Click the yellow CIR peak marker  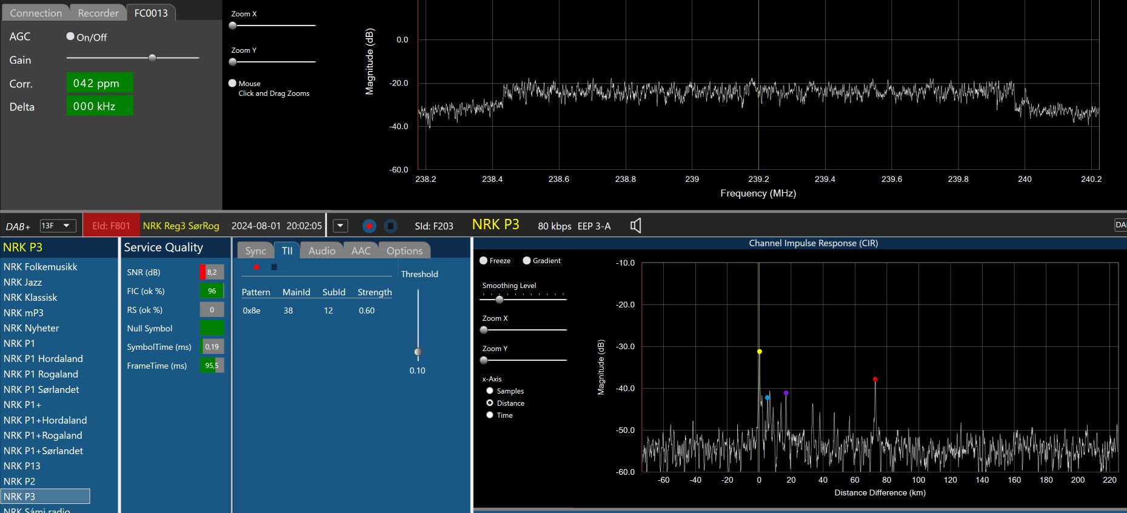pyautogui.click(x=759, y=352)
